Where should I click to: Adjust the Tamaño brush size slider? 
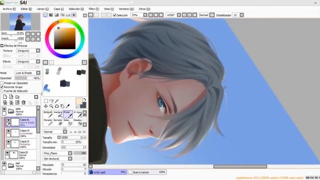[74, 137]
